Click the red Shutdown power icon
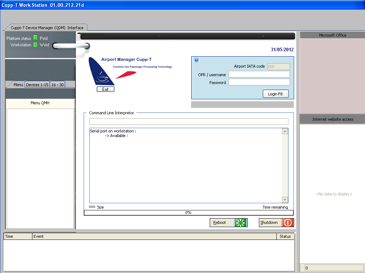The height and width of the screenshot is (273, 365). [288, 223]
